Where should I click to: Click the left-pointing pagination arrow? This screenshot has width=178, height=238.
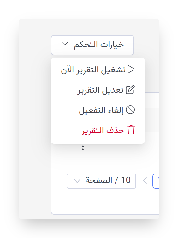(x=145, y=181)
